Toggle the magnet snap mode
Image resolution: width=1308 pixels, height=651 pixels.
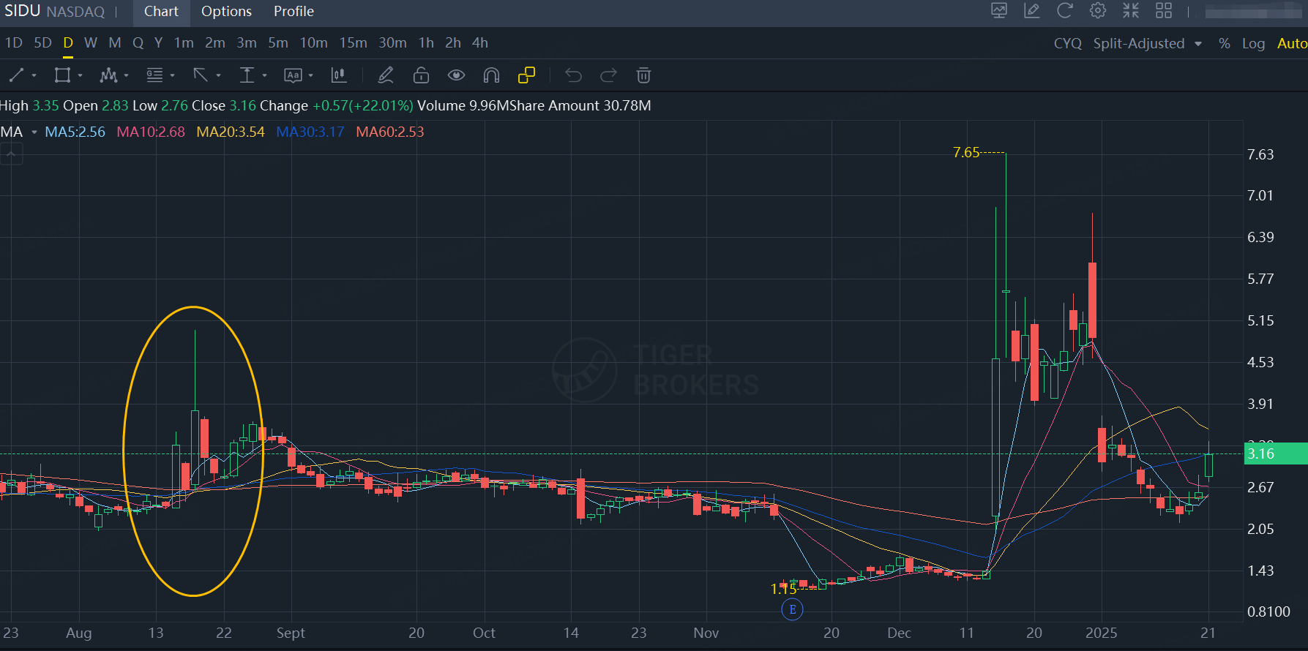point(491,75)
